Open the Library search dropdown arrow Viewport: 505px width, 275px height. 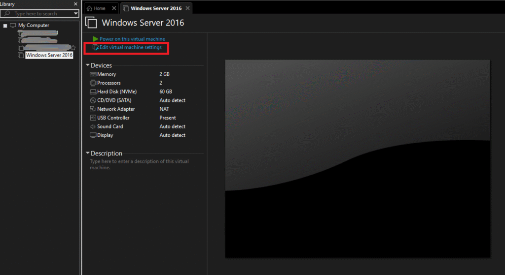pyautogui.click(x=75, y=13)
